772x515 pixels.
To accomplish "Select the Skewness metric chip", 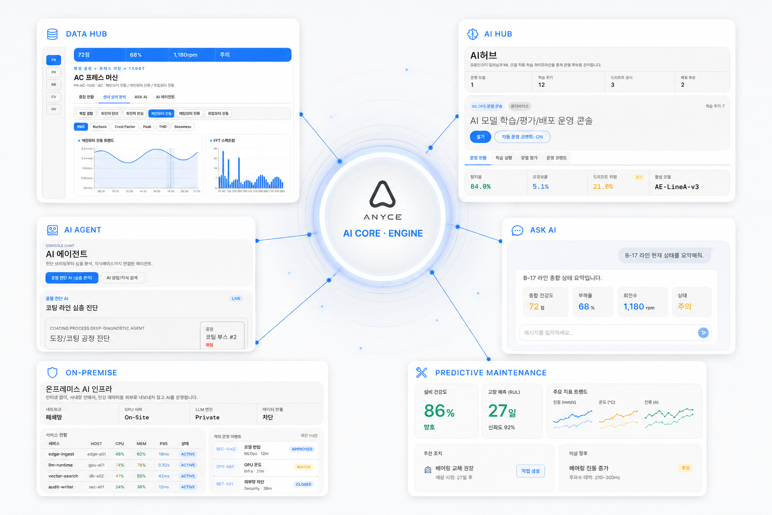I will pos(182,127).
